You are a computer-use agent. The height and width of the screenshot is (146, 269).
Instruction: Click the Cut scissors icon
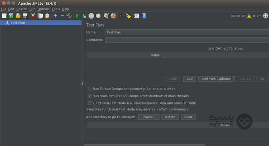[33, 16]
